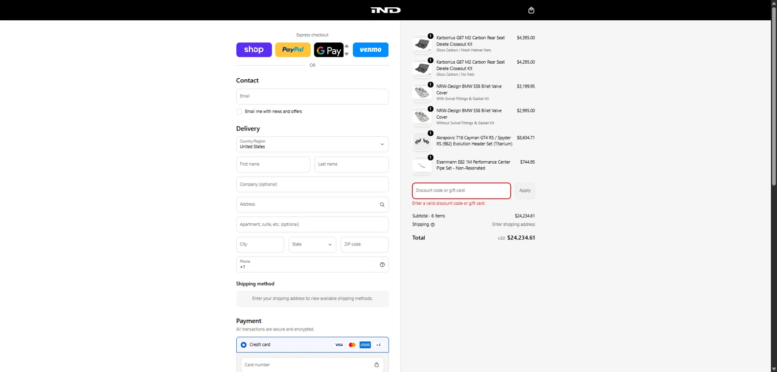Click the $8,604.71 Akrapovic price
Image resolution: width=777 pixels, height=372 pixels.
point(526,138)
